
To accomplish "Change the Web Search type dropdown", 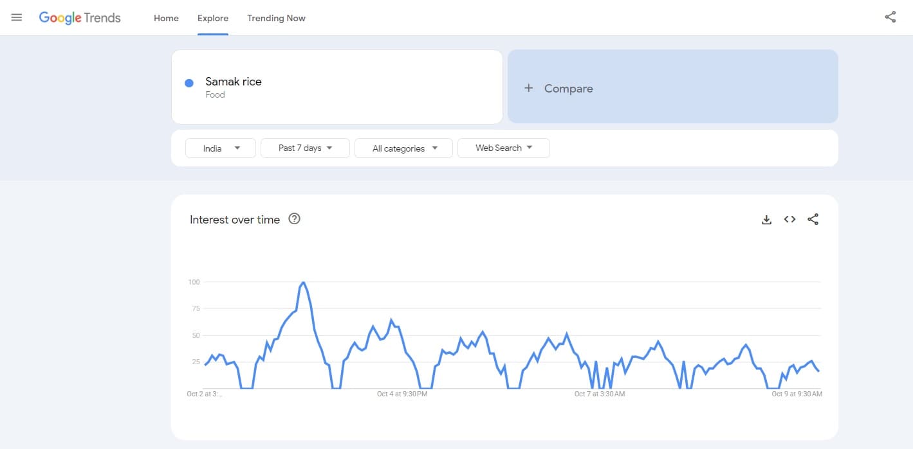I will 504,148.
